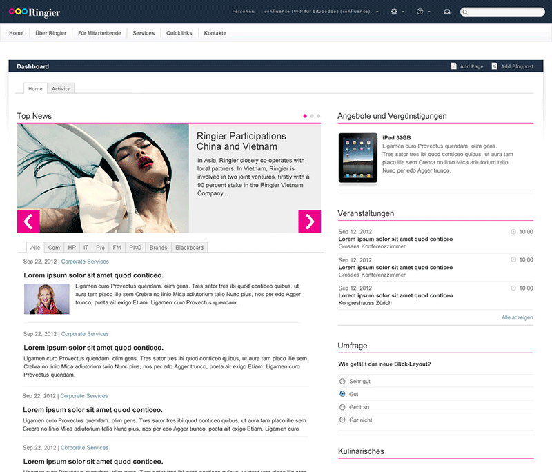Viewport: 552px width, 472px height.
Task: Select the Alle news tab
Action: [x=35, y=248]
